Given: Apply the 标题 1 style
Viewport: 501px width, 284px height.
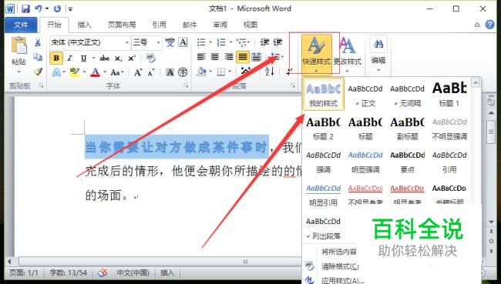Looking at the screenshot, I should [449, 95].
